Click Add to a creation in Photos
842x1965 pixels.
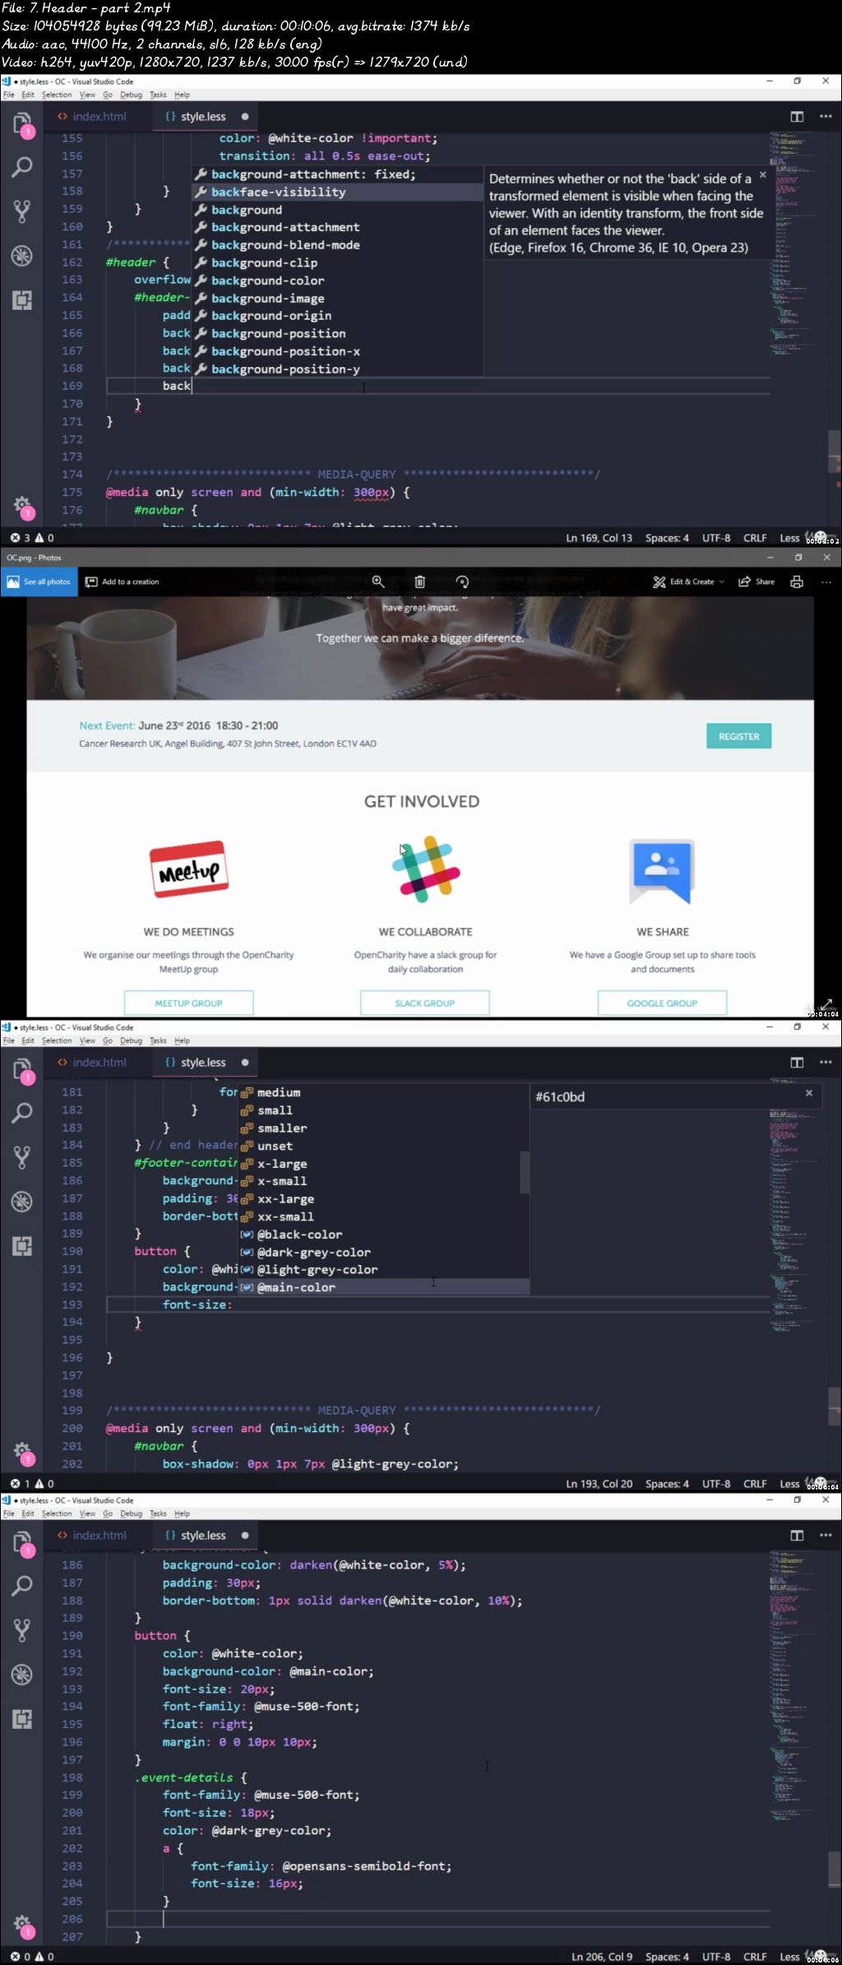(123, 582)
